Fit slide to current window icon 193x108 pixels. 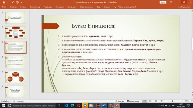click(x=192, y=101)
